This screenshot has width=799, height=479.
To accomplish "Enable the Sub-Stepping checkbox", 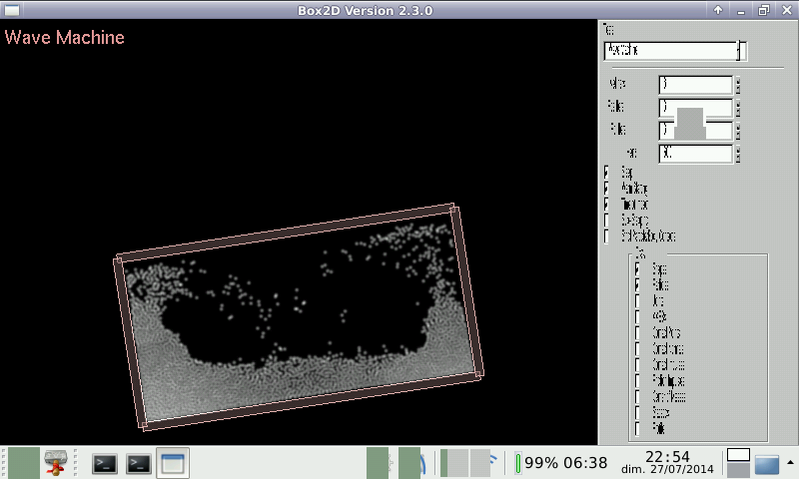I will [x=607, y=221].
